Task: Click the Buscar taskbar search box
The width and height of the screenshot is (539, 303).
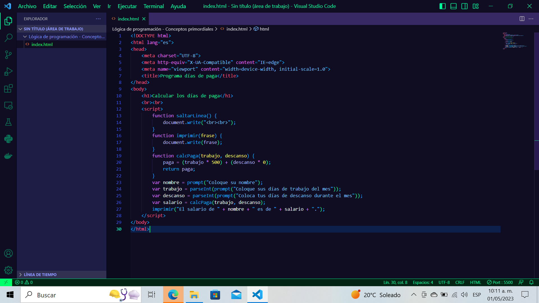Action: 81,295
